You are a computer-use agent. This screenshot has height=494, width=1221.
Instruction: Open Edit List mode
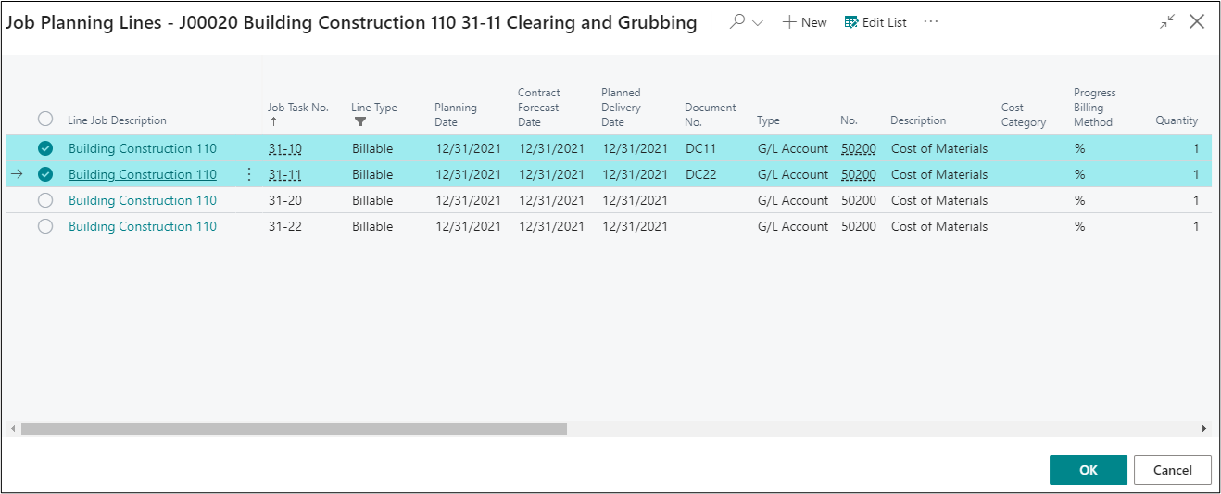(875, 22)
